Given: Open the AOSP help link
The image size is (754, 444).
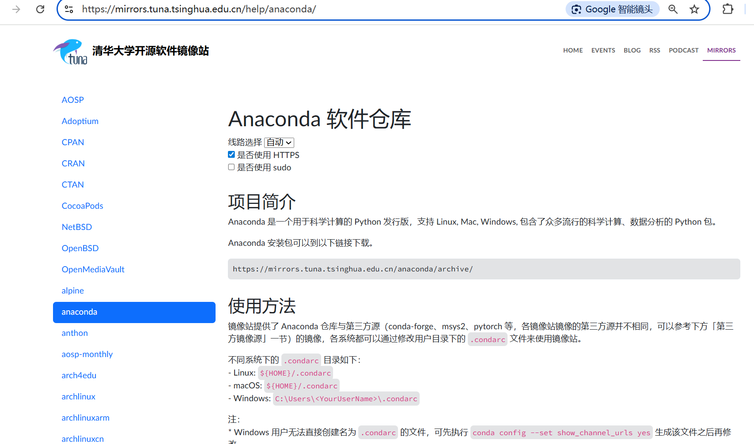Looking at the screenshot, I should pos(73,100).
